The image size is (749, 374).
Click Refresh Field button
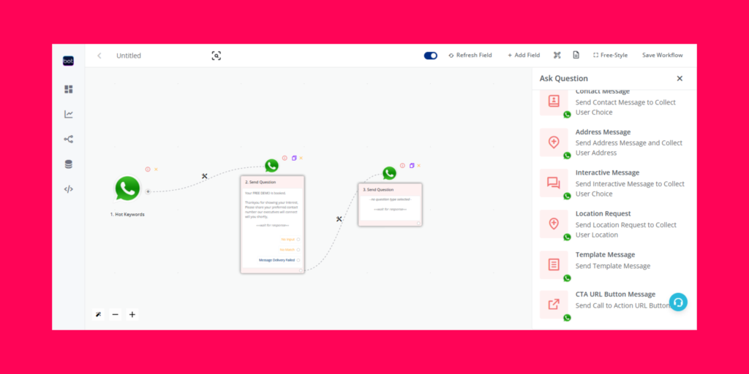point(470,55)
